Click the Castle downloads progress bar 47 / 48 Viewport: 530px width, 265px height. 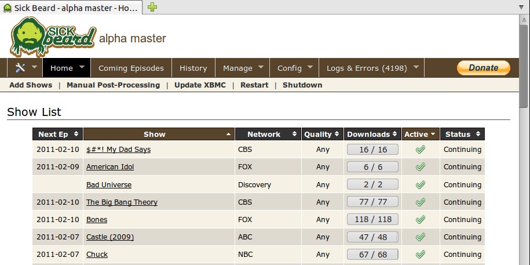click(x=372, y=237)
